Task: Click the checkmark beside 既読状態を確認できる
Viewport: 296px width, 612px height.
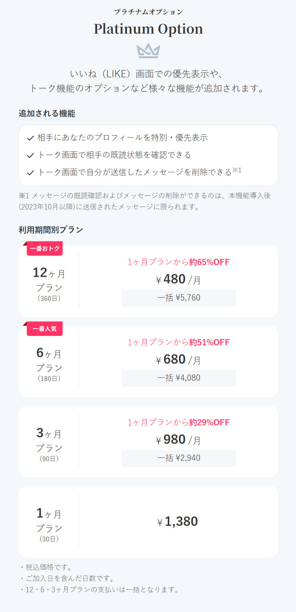Action: tap(31, 156)
